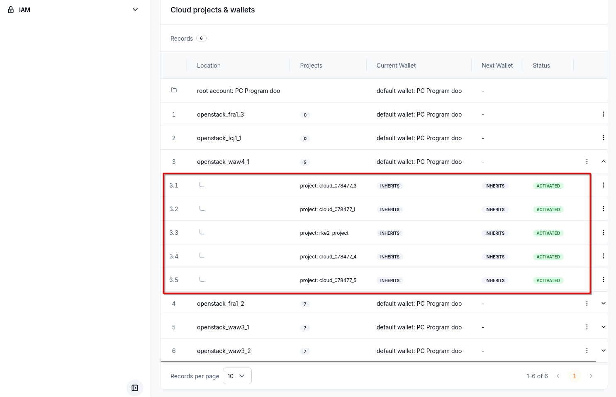Expand the IAM sidebar section chevron
This screenshot has height=397, width=616.
(x=135, y=10)
